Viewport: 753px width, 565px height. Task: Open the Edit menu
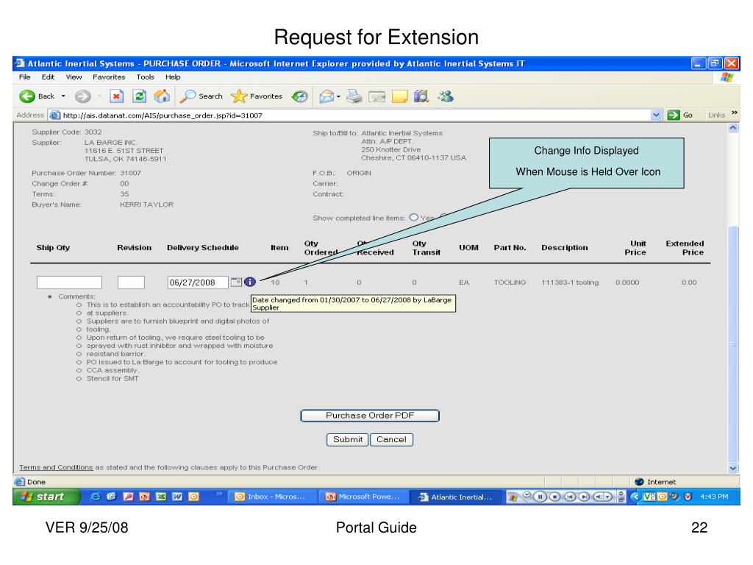point(48,77)
